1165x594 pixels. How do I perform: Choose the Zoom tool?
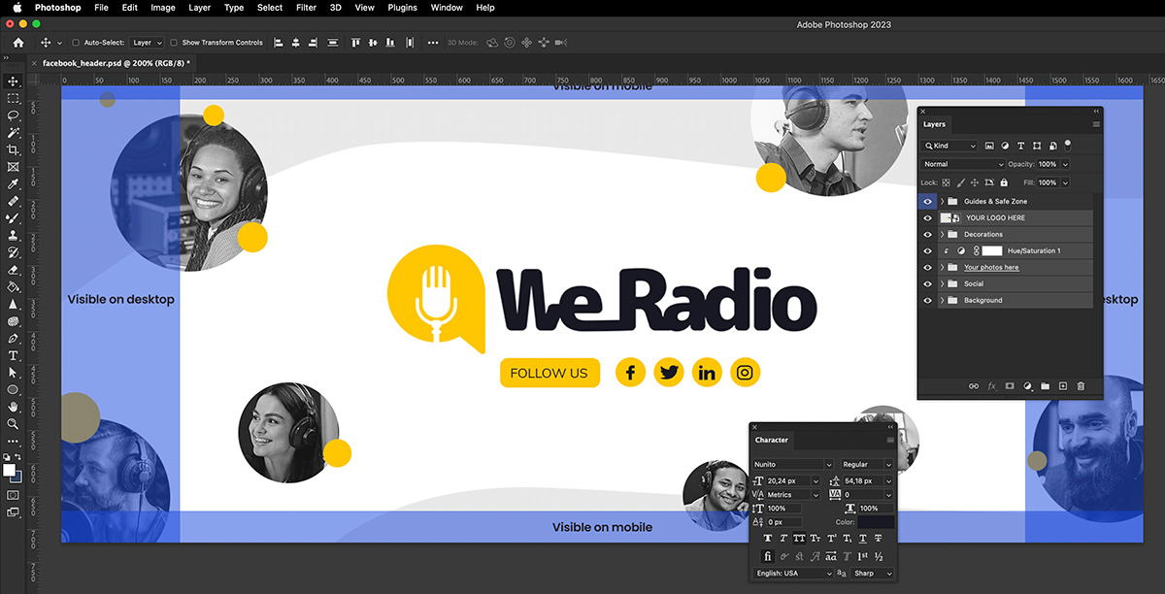click(14, 423)
